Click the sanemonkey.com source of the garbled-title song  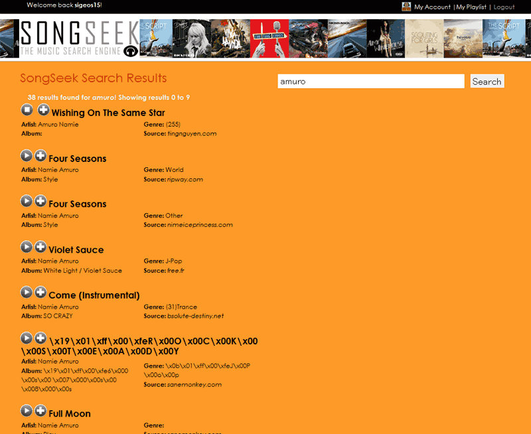194,385
